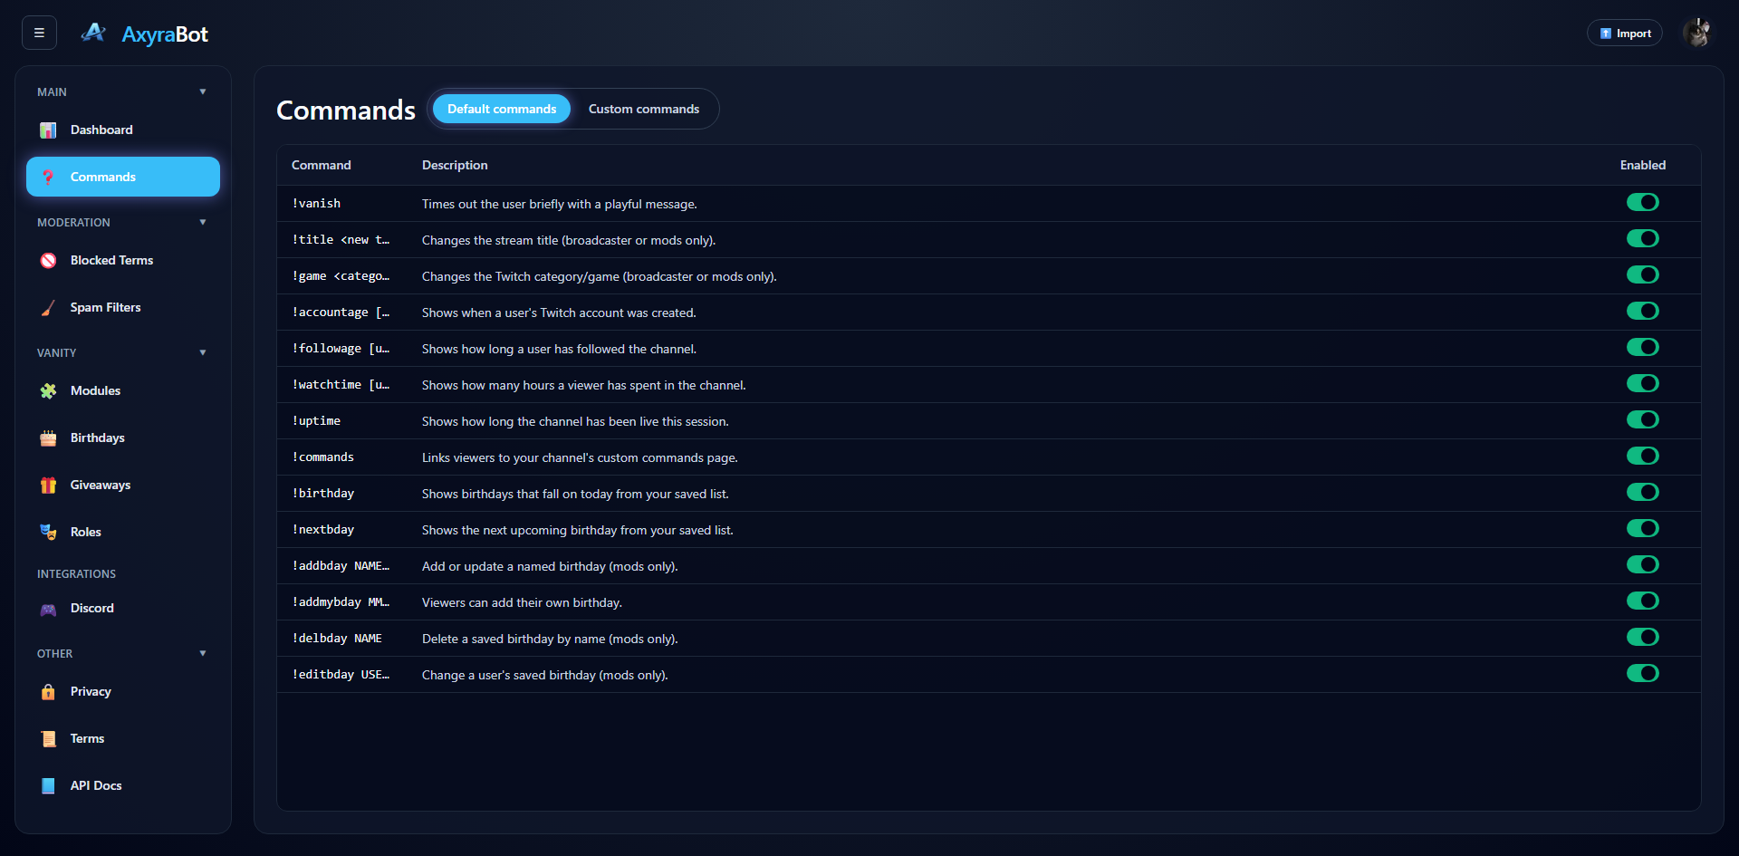Disable the !nextbday command toggle

1642,528
